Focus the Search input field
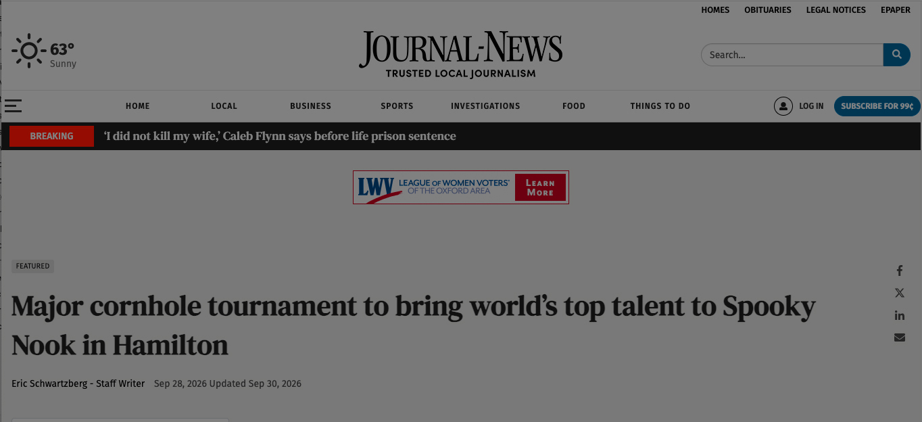The width and height of the screenshot is (922, 422). tap(792, 55)
